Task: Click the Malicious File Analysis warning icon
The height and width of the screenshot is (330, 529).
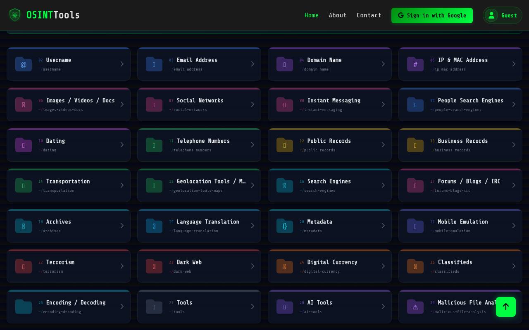Action: 415,306
